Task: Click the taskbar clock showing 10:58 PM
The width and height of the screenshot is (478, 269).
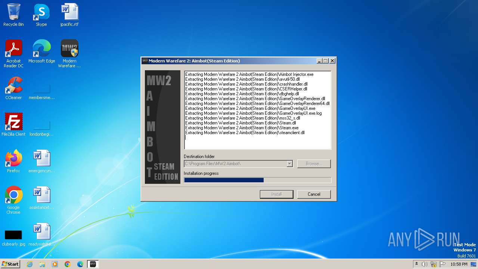Action: [459, 264]
